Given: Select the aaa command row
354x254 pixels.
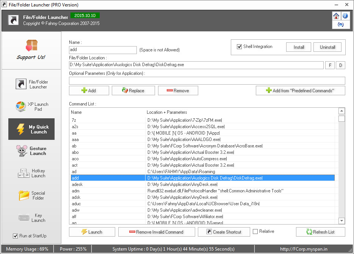Looking at the screenshot, I should coord(202,139).
